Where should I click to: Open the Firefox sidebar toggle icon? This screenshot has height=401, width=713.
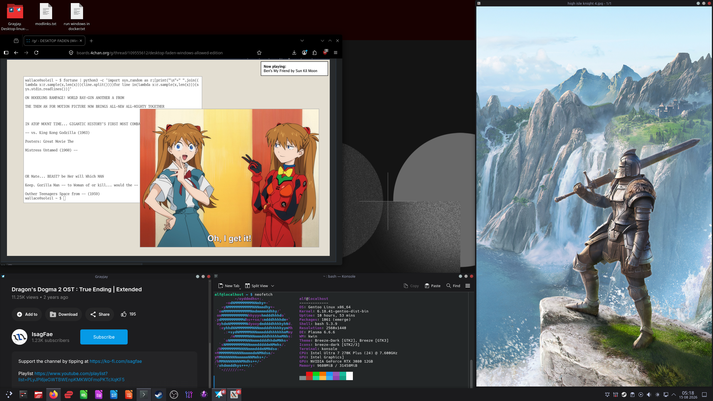click(x=6, y=53)
